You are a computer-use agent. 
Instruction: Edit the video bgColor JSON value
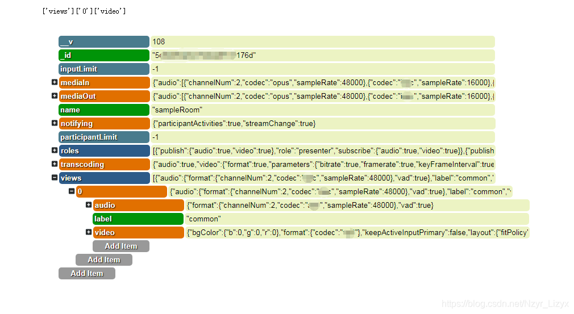(357, 232)
